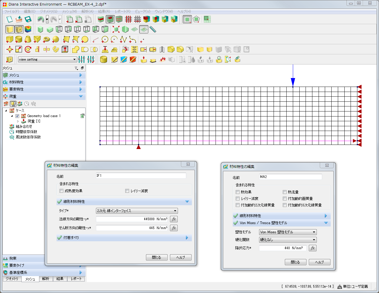Open the 解析(A) menu
Viewport: 379px width, 293px height.
(87, 12)
